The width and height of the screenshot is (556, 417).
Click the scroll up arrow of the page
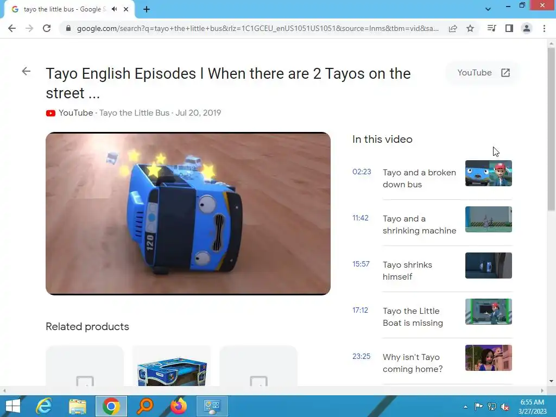[551, 43]
